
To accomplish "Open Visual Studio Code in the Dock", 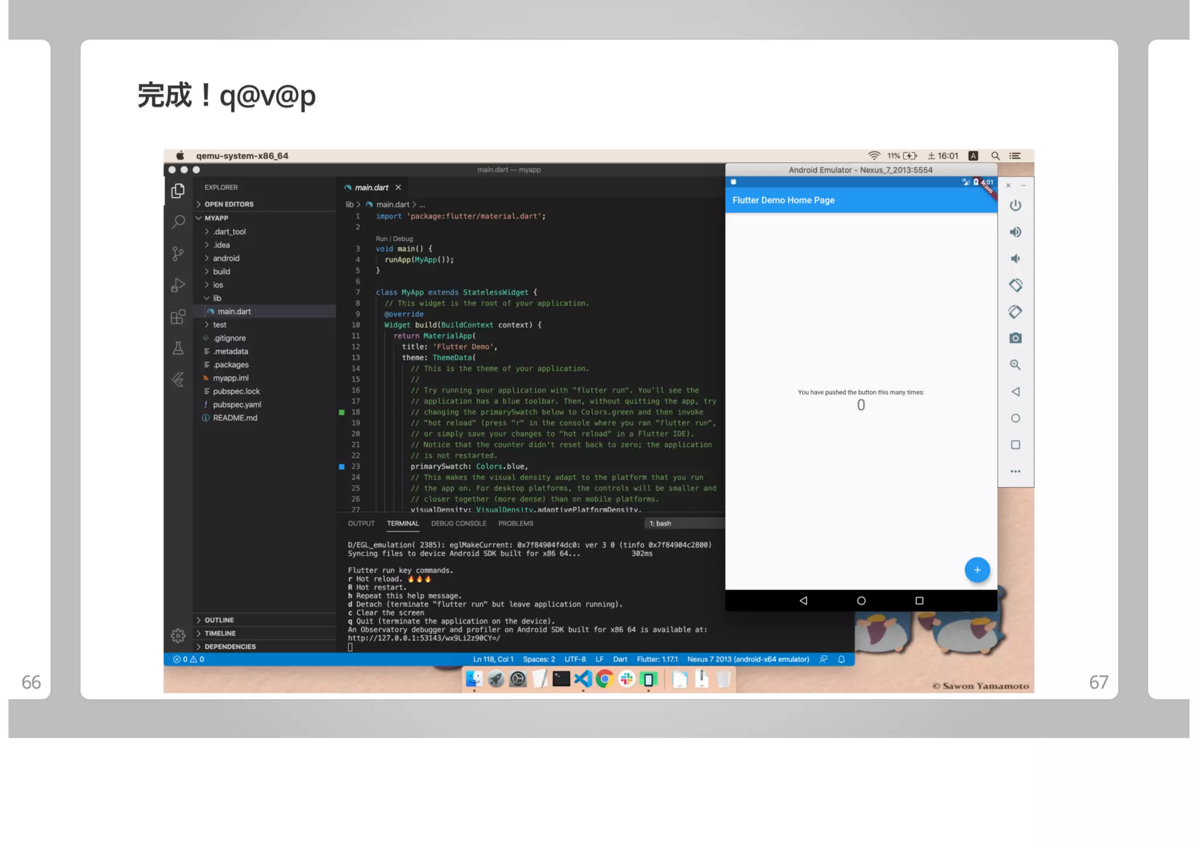I will pyautogui.click(x=583, y=679).
